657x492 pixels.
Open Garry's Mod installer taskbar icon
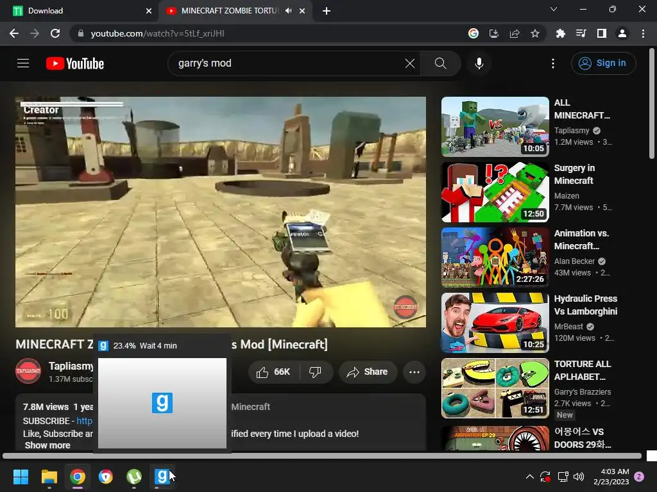click(162, 477)
